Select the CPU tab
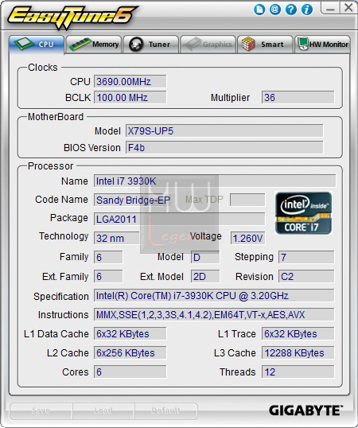The height and width of the screenshot is (428, 358). coord(37,45)
